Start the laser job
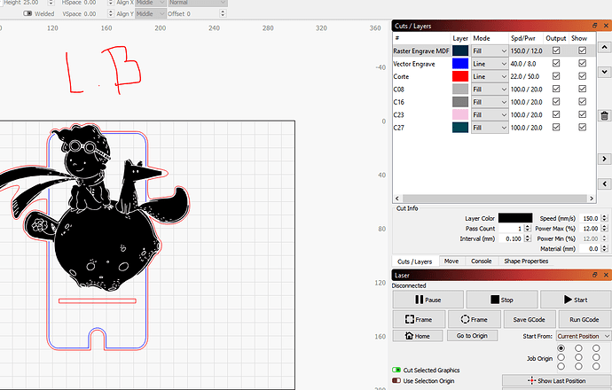This screenshot has width=612, height=390. 576,300
